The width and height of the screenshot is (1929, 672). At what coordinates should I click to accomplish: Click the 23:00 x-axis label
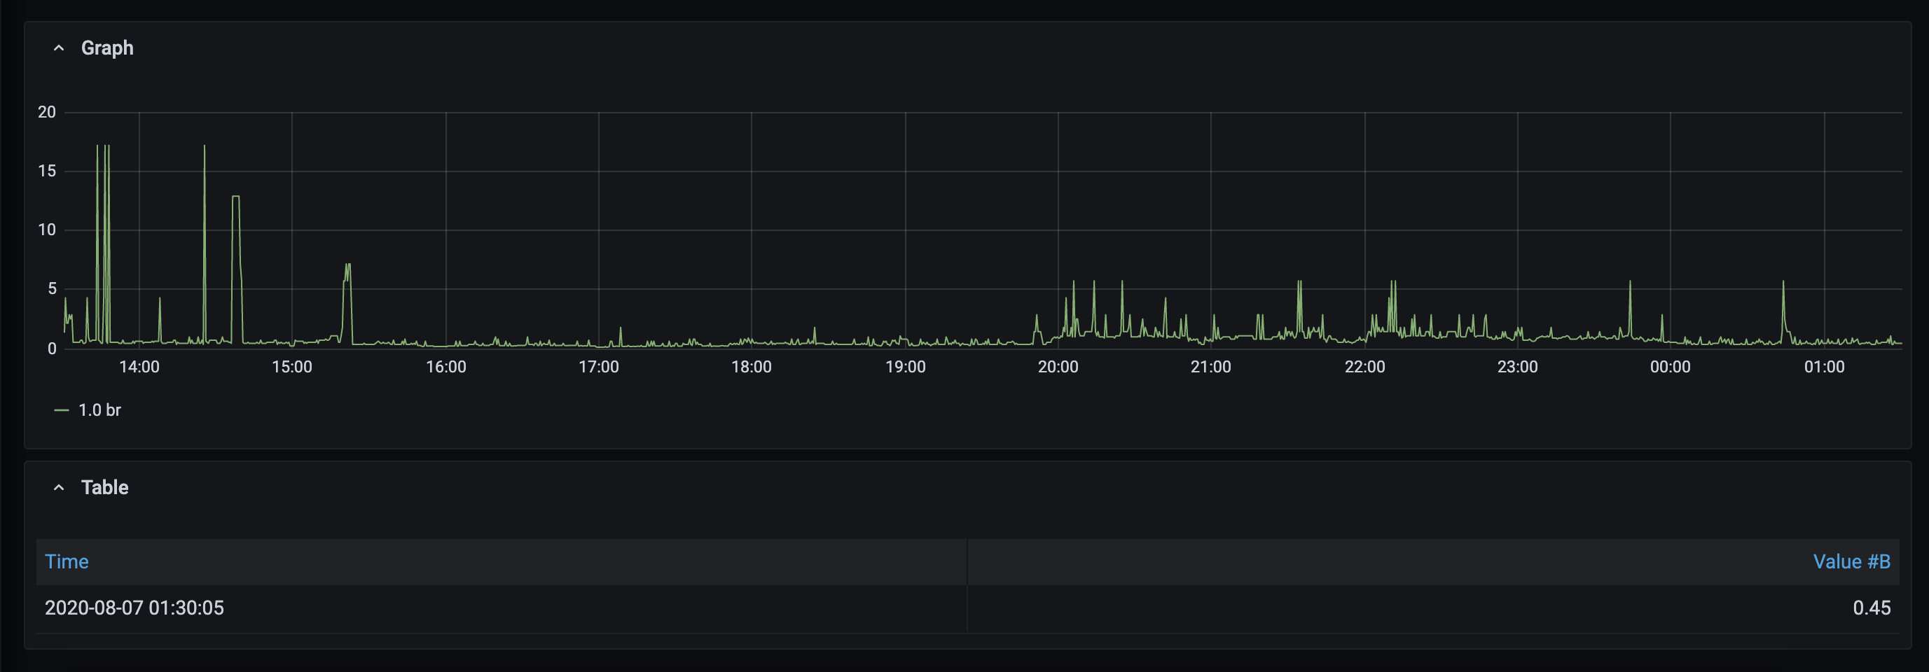pos(1518,367)
